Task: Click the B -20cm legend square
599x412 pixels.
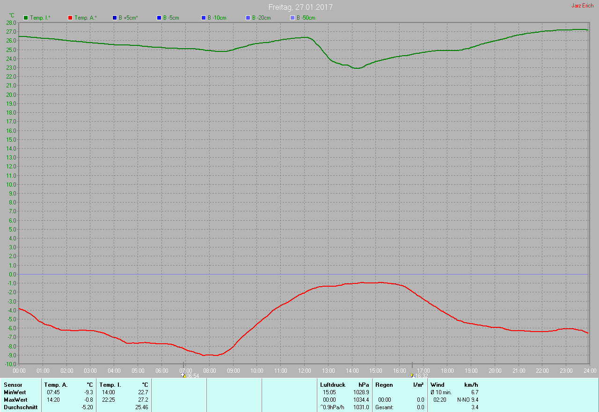Action: [x=248, y=18]
